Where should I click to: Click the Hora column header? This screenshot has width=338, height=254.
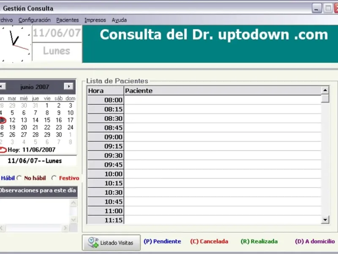click(106, 91)
